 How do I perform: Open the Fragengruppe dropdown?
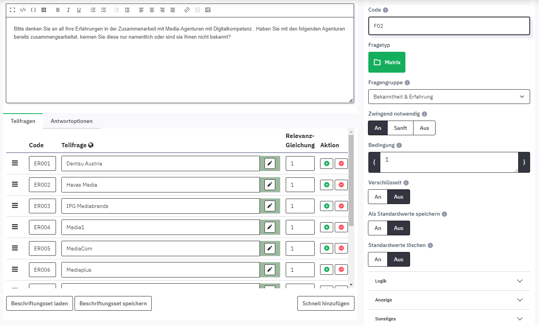point(449,97)
